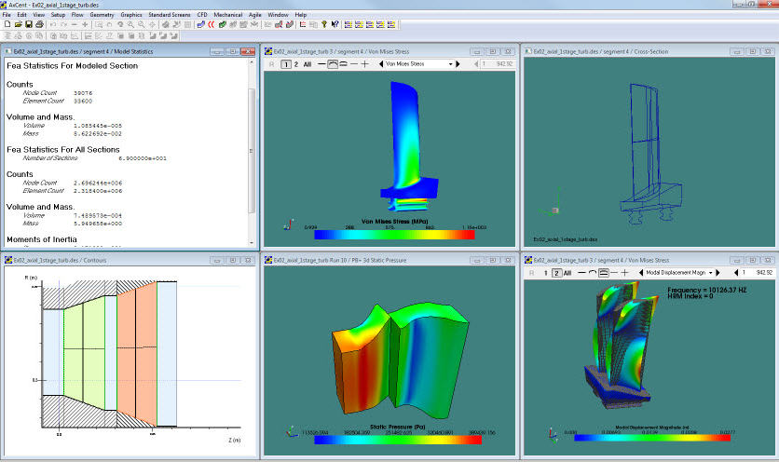Click the Modal Displacement Magnitude color legend bar
This screenshot has height=462, width=779.
point(652,438)
